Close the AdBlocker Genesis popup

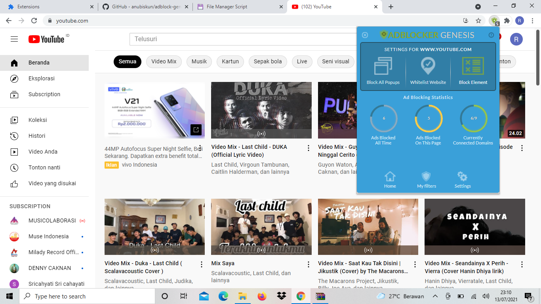365,35
